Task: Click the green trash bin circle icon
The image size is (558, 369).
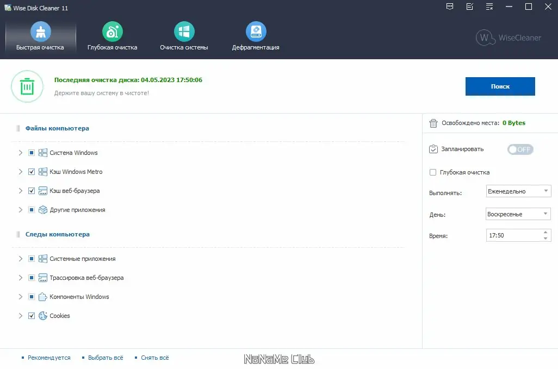Action: (27, 86)
